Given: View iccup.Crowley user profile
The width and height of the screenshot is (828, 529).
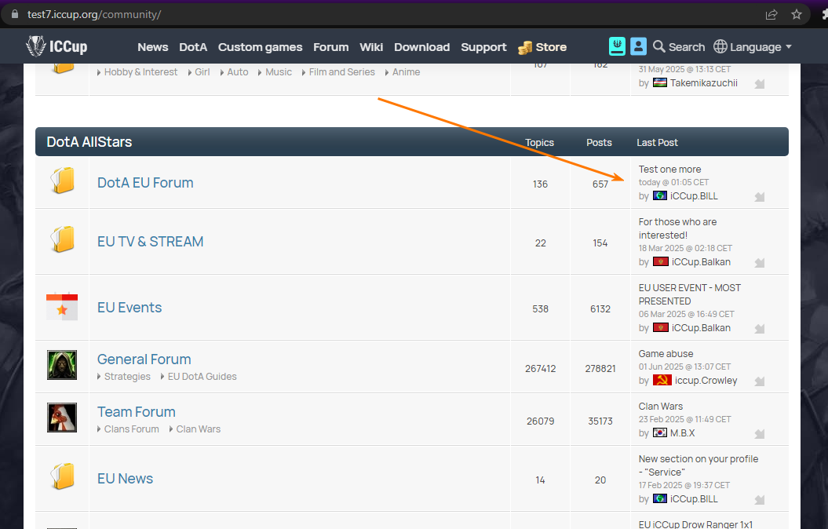Looking at the screenshot, I should click(x=706, y=380).
